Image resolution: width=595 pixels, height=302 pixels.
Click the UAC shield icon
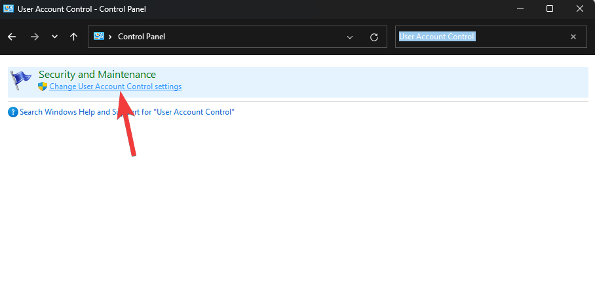point(43,86)
